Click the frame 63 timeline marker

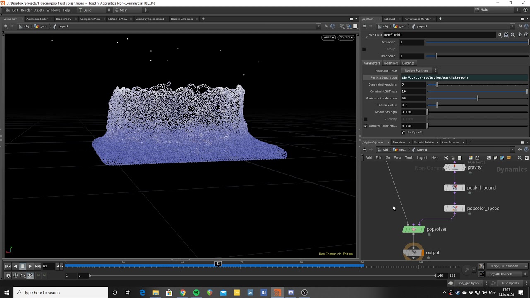(x=218, y=264)
